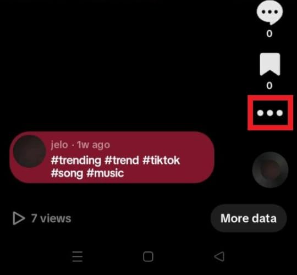Viewport: 297px width, 275px height.
Task: Open the #music hashtag
Action: click(105, 173)
